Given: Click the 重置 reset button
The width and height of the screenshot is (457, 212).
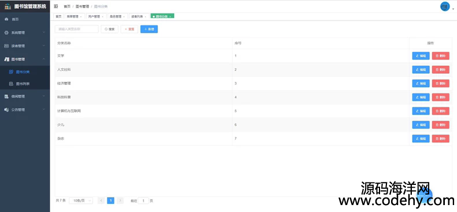Looking at the screenshot, I should (x=129, y=29).
